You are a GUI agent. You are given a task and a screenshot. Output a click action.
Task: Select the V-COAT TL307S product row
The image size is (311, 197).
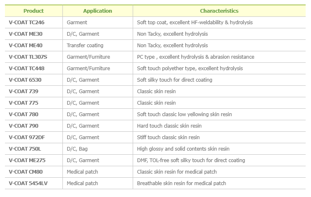click(x=155, y=57)
